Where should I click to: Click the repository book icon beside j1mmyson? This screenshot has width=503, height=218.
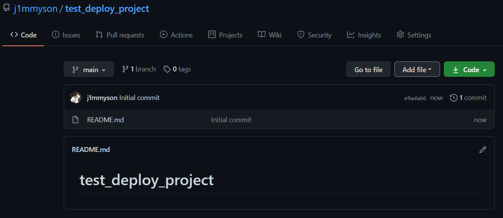point(6,8)
